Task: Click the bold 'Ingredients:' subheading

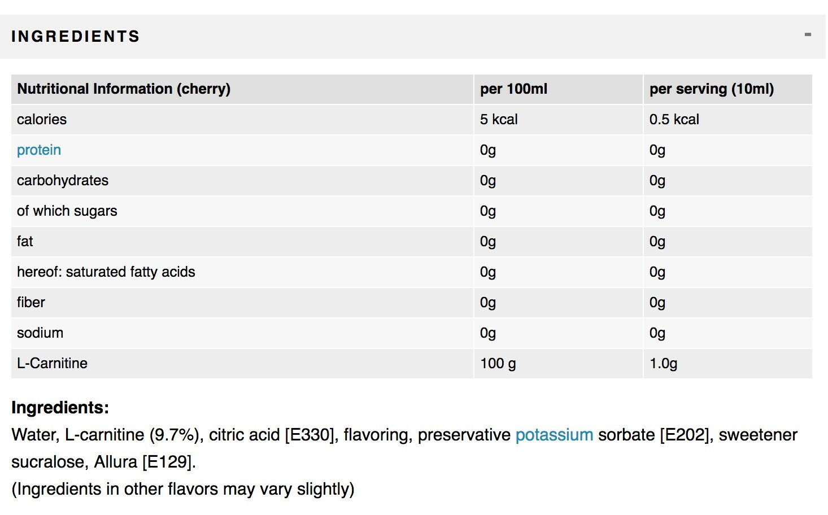Action: coord(60,408)
